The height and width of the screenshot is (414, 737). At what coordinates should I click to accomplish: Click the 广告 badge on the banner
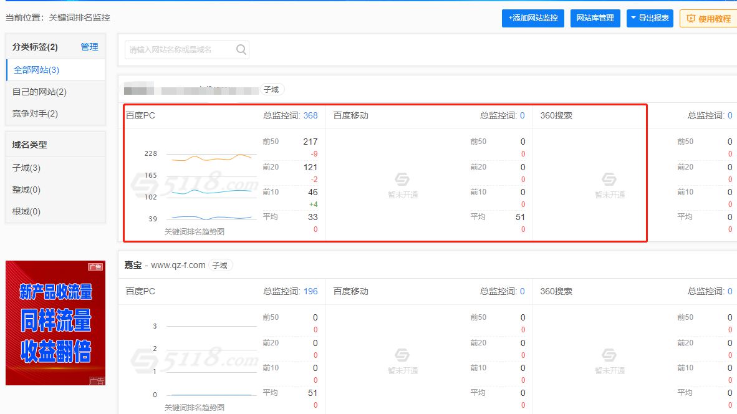click(95, 267)
